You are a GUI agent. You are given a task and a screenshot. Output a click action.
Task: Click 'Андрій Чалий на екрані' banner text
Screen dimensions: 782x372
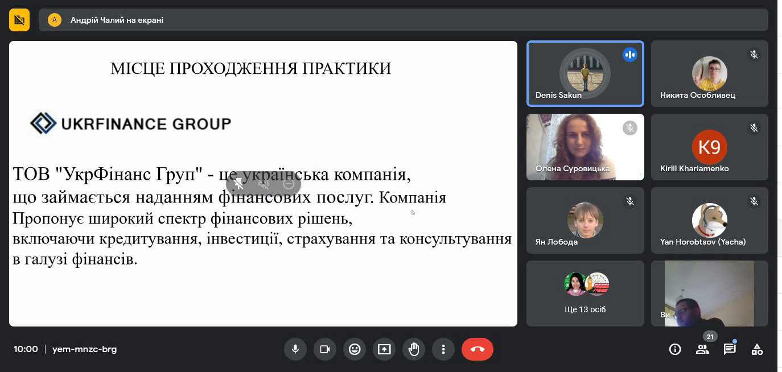click(117, 20)
